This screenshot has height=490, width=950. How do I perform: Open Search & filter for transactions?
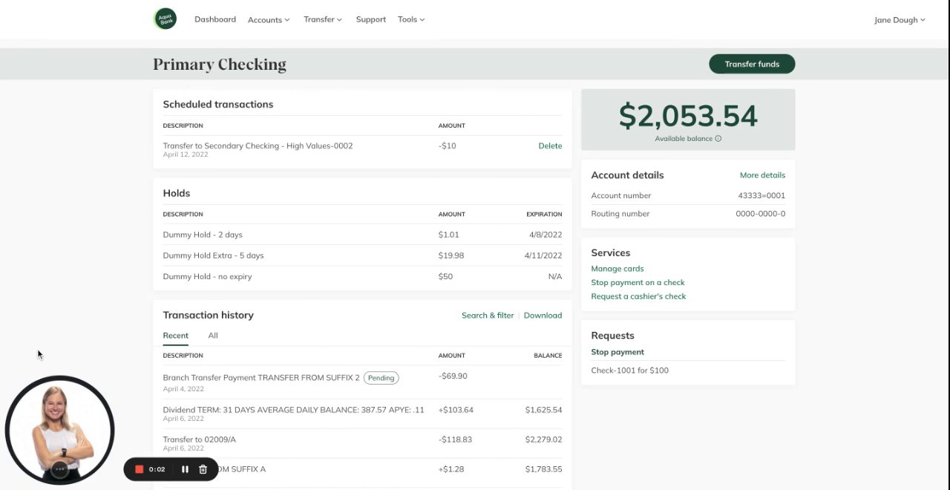tap(487, 316)
